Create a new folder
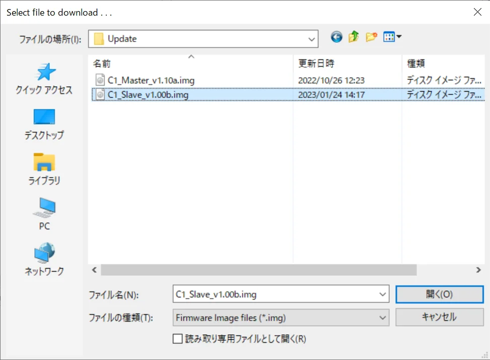This screenshot has width=490, height=360. [371, 37]
